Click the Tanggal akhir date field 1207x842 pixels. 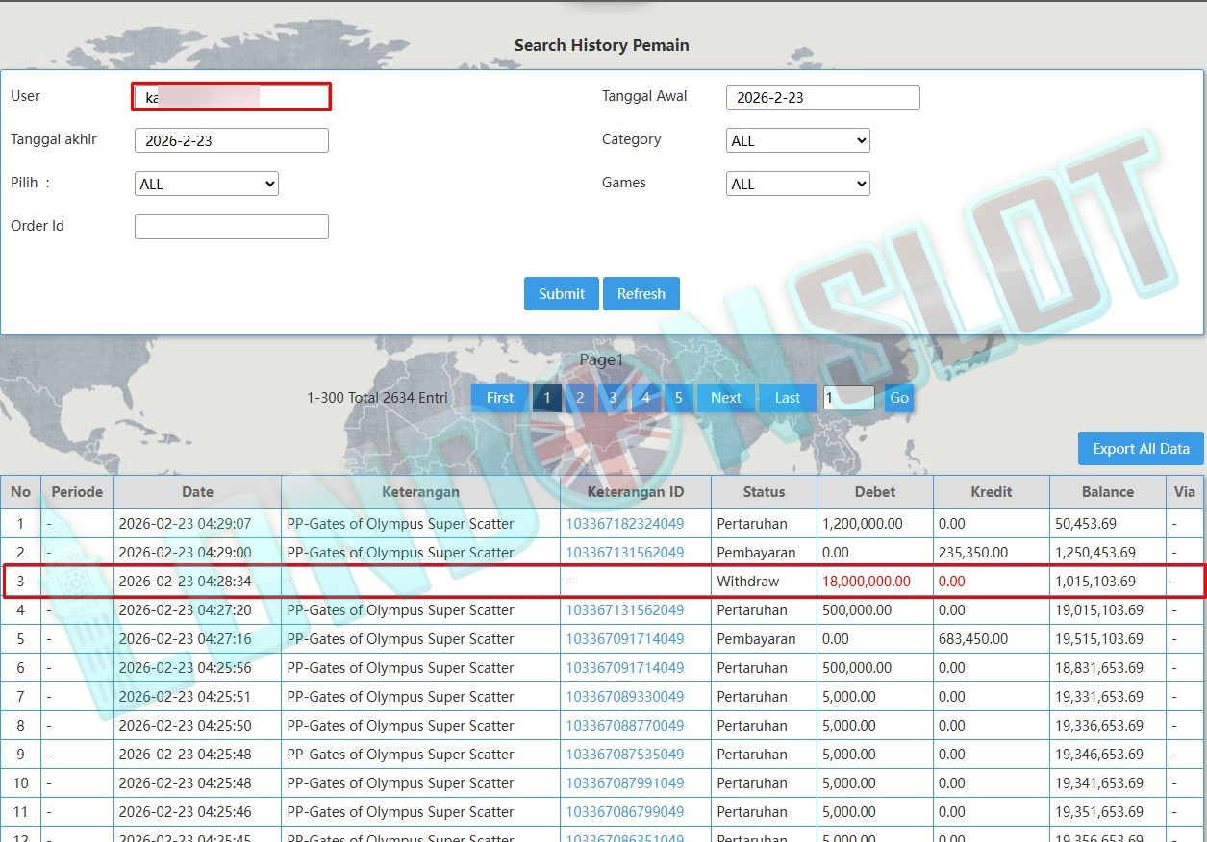pos(231,140)
